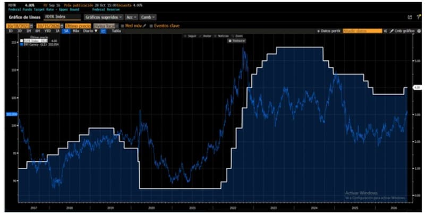Enable the Med móv checkbox
The width and height of the screenshot is (425, 213).
[123, 26]
